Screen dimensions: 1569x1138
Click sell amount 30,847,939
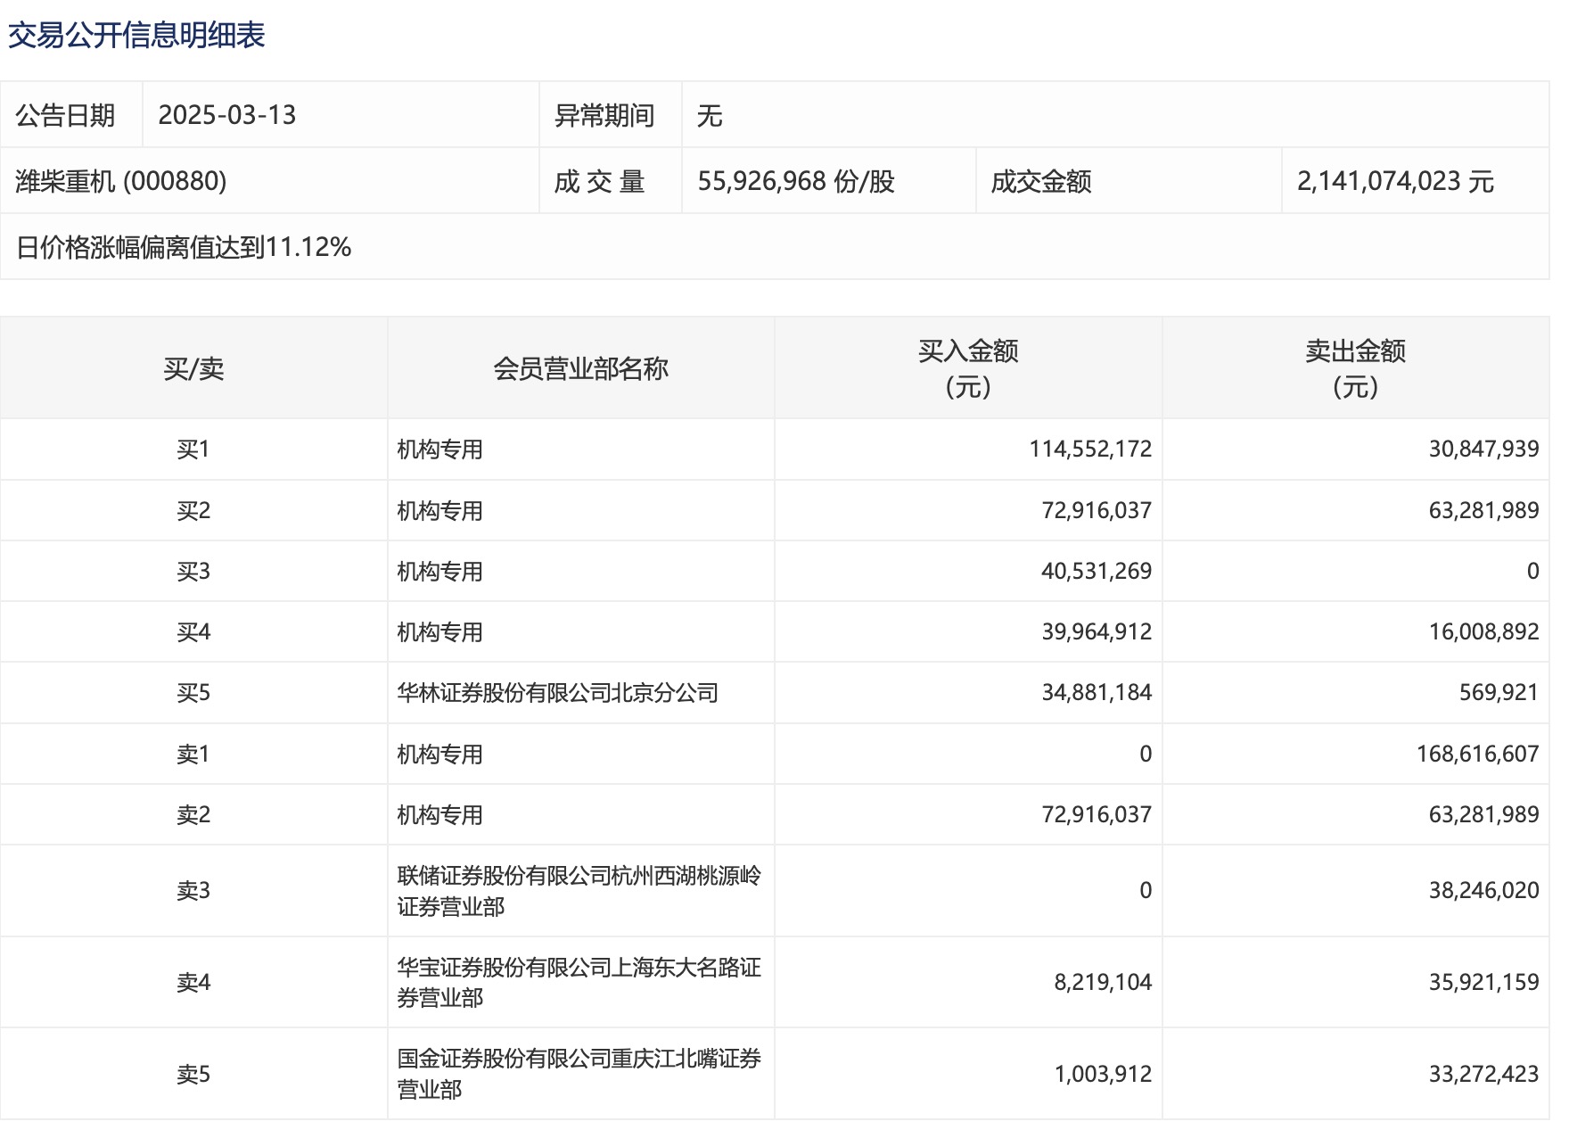tap(1483, 449)
